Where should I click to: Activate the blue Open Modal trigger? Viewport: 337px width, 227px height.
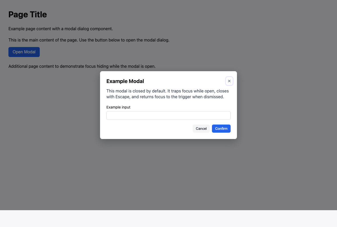[x=24, y=52]
